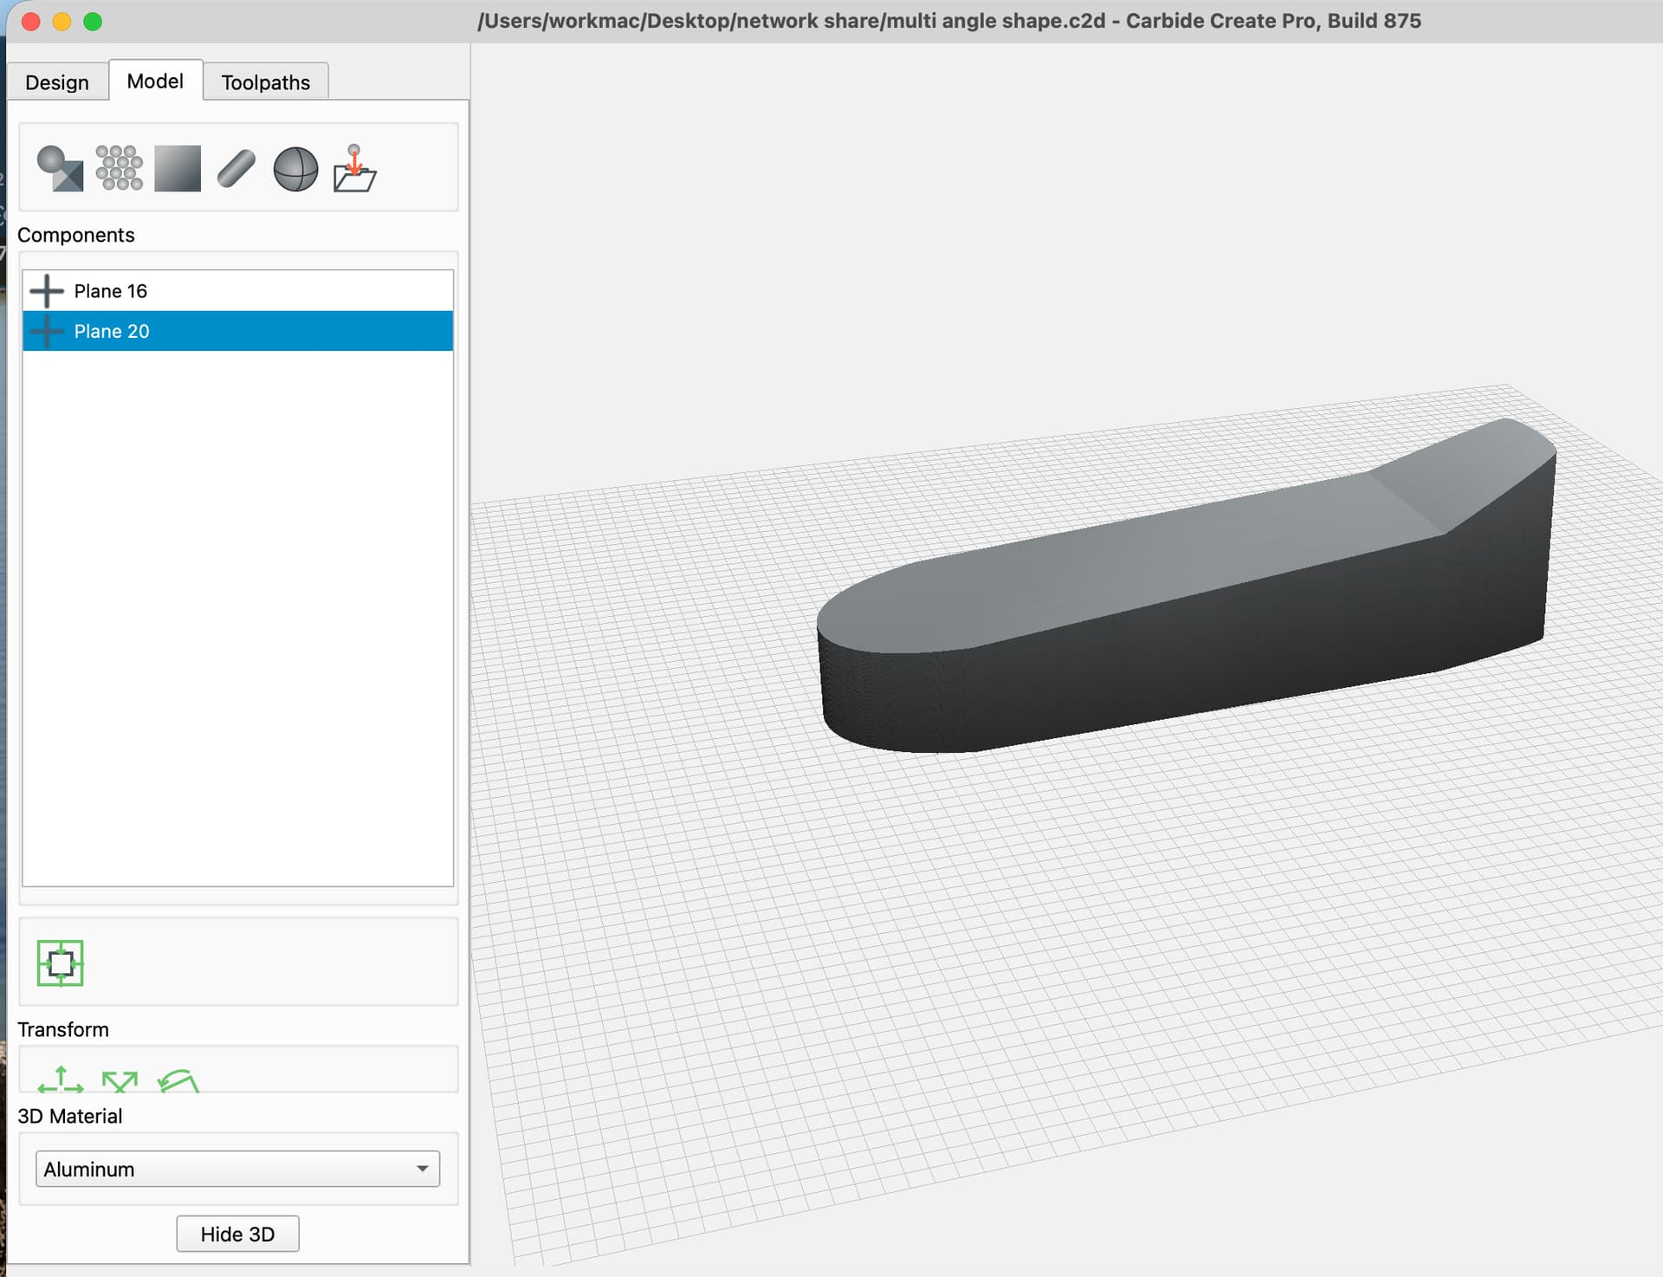Click the red close window button
This screenshot has width=1663, height=1277.
[30, 22]
